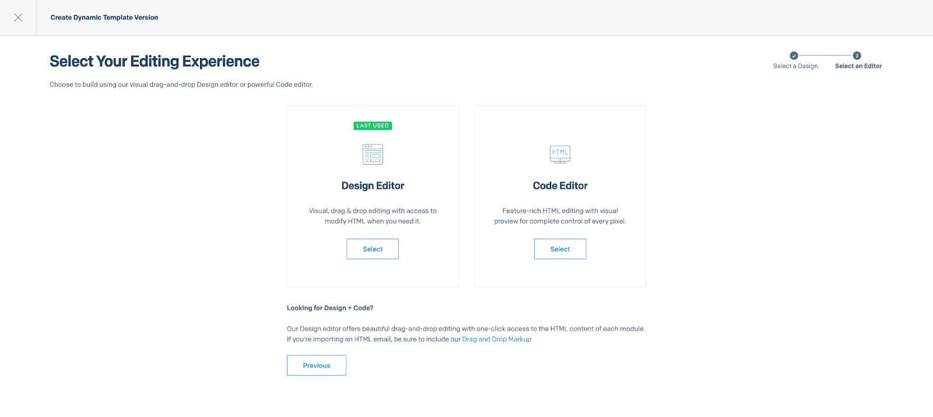This screenshot has height=417, width=933.
Task: Click the Code Editor HTML monitor icon
Action: pyautogui.click(x=560, y=154)
